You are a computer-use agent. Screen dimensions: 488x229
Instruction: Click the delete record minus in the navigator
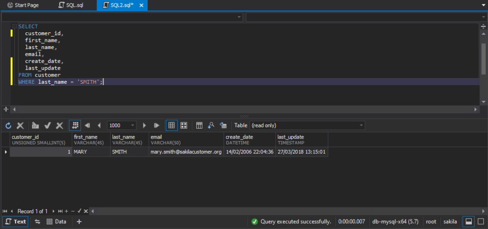tap(73, 211)
